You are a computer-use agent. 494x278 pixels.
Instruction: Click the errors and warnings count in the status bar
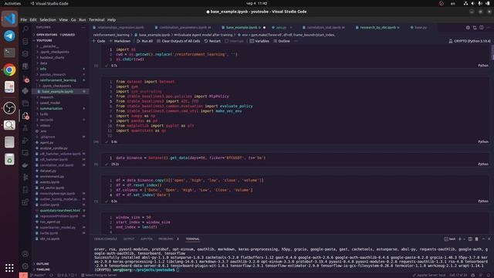[x=67, y=275]
